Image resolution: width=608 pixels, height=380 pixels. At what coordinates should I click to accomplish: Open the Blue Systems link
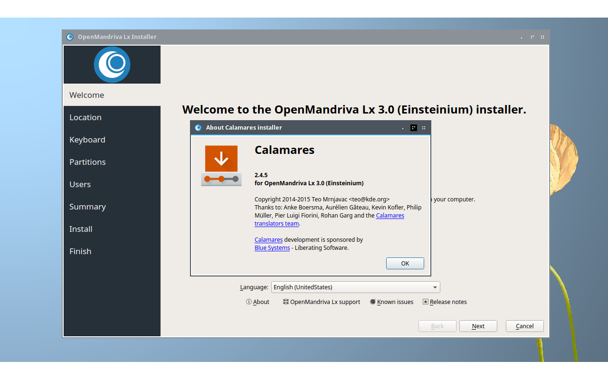[272, 247]
